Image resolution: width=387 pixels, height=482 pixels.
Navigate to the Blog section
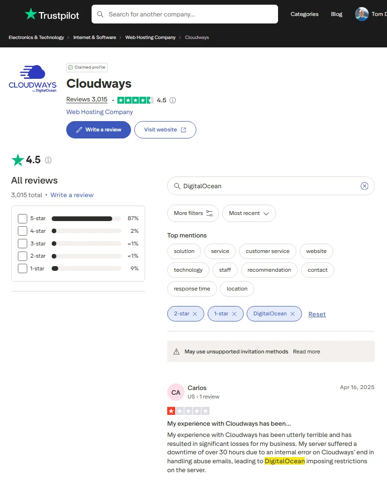click(336, 14)
